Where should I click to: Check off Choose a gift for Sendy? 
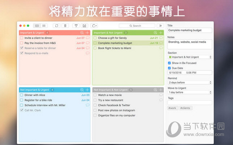click(x=95, y=38)
